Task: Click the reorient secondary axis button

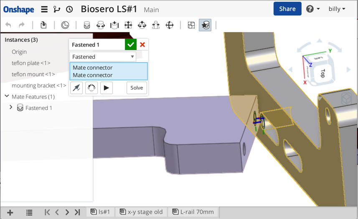Action: pyautogui.click(x=91, y=88)
